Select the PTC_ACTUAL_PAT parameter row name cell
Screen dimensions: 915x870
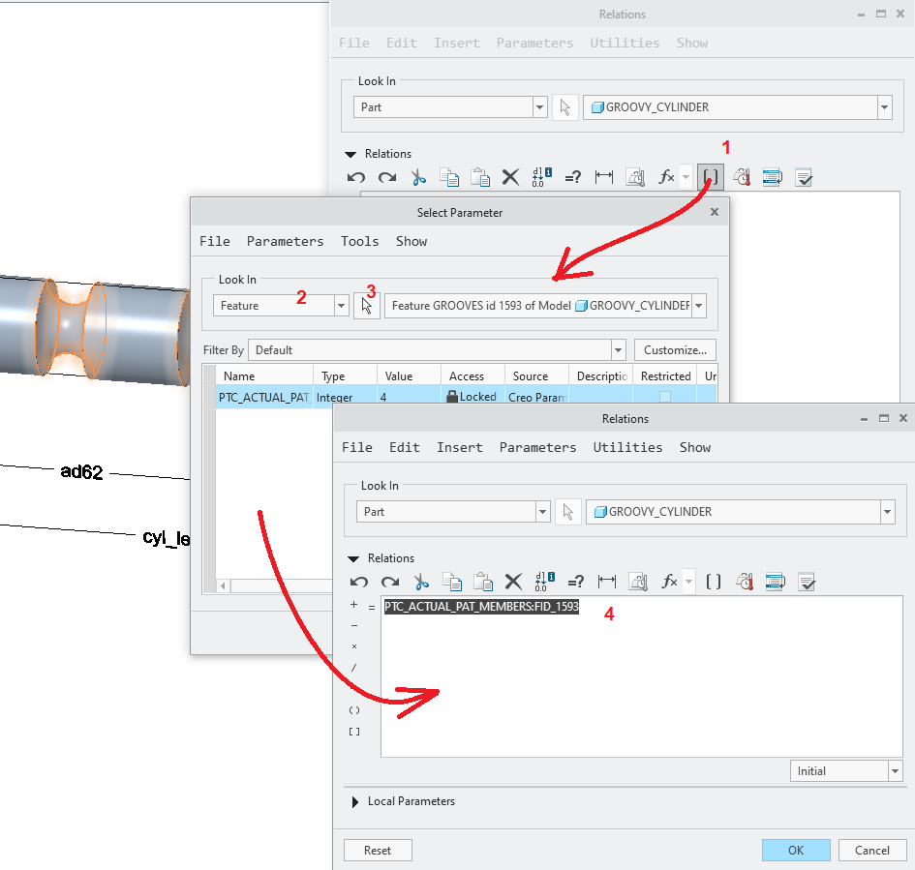(x=263, y=397)
